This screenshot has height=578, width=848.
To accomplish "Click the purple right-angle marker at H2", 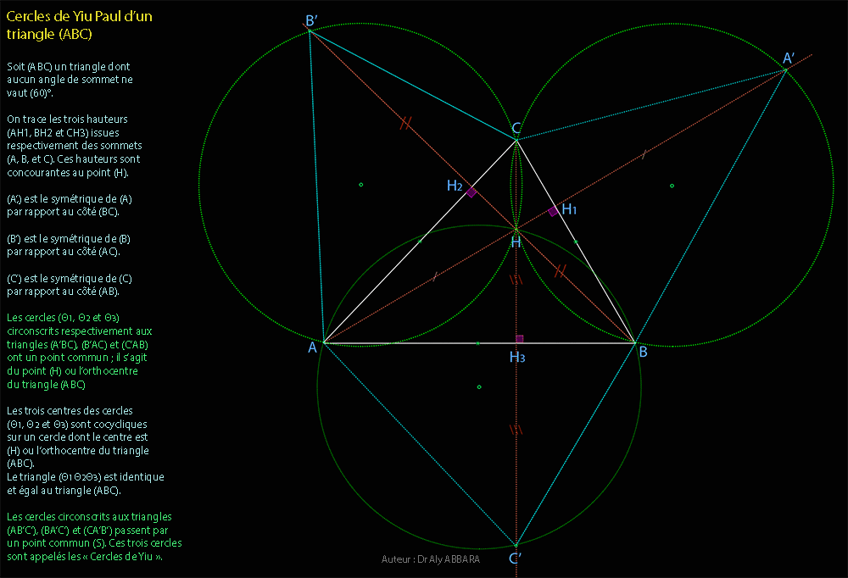I will coord(471,192).
